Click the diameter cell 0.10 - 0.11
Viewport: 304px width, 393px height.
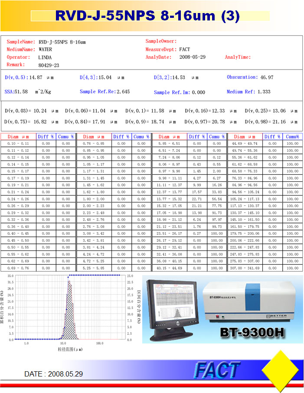(x=18, y=143)
